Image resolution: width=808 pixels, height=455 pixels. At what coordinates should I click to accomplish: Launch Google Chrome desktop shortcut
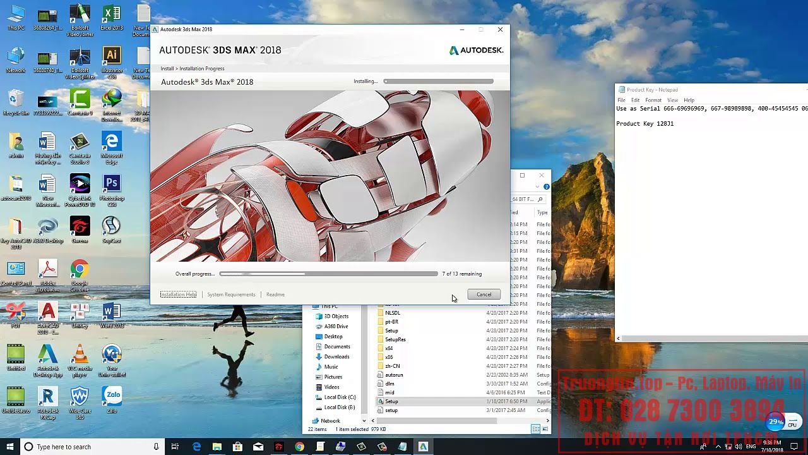point(80,274)
